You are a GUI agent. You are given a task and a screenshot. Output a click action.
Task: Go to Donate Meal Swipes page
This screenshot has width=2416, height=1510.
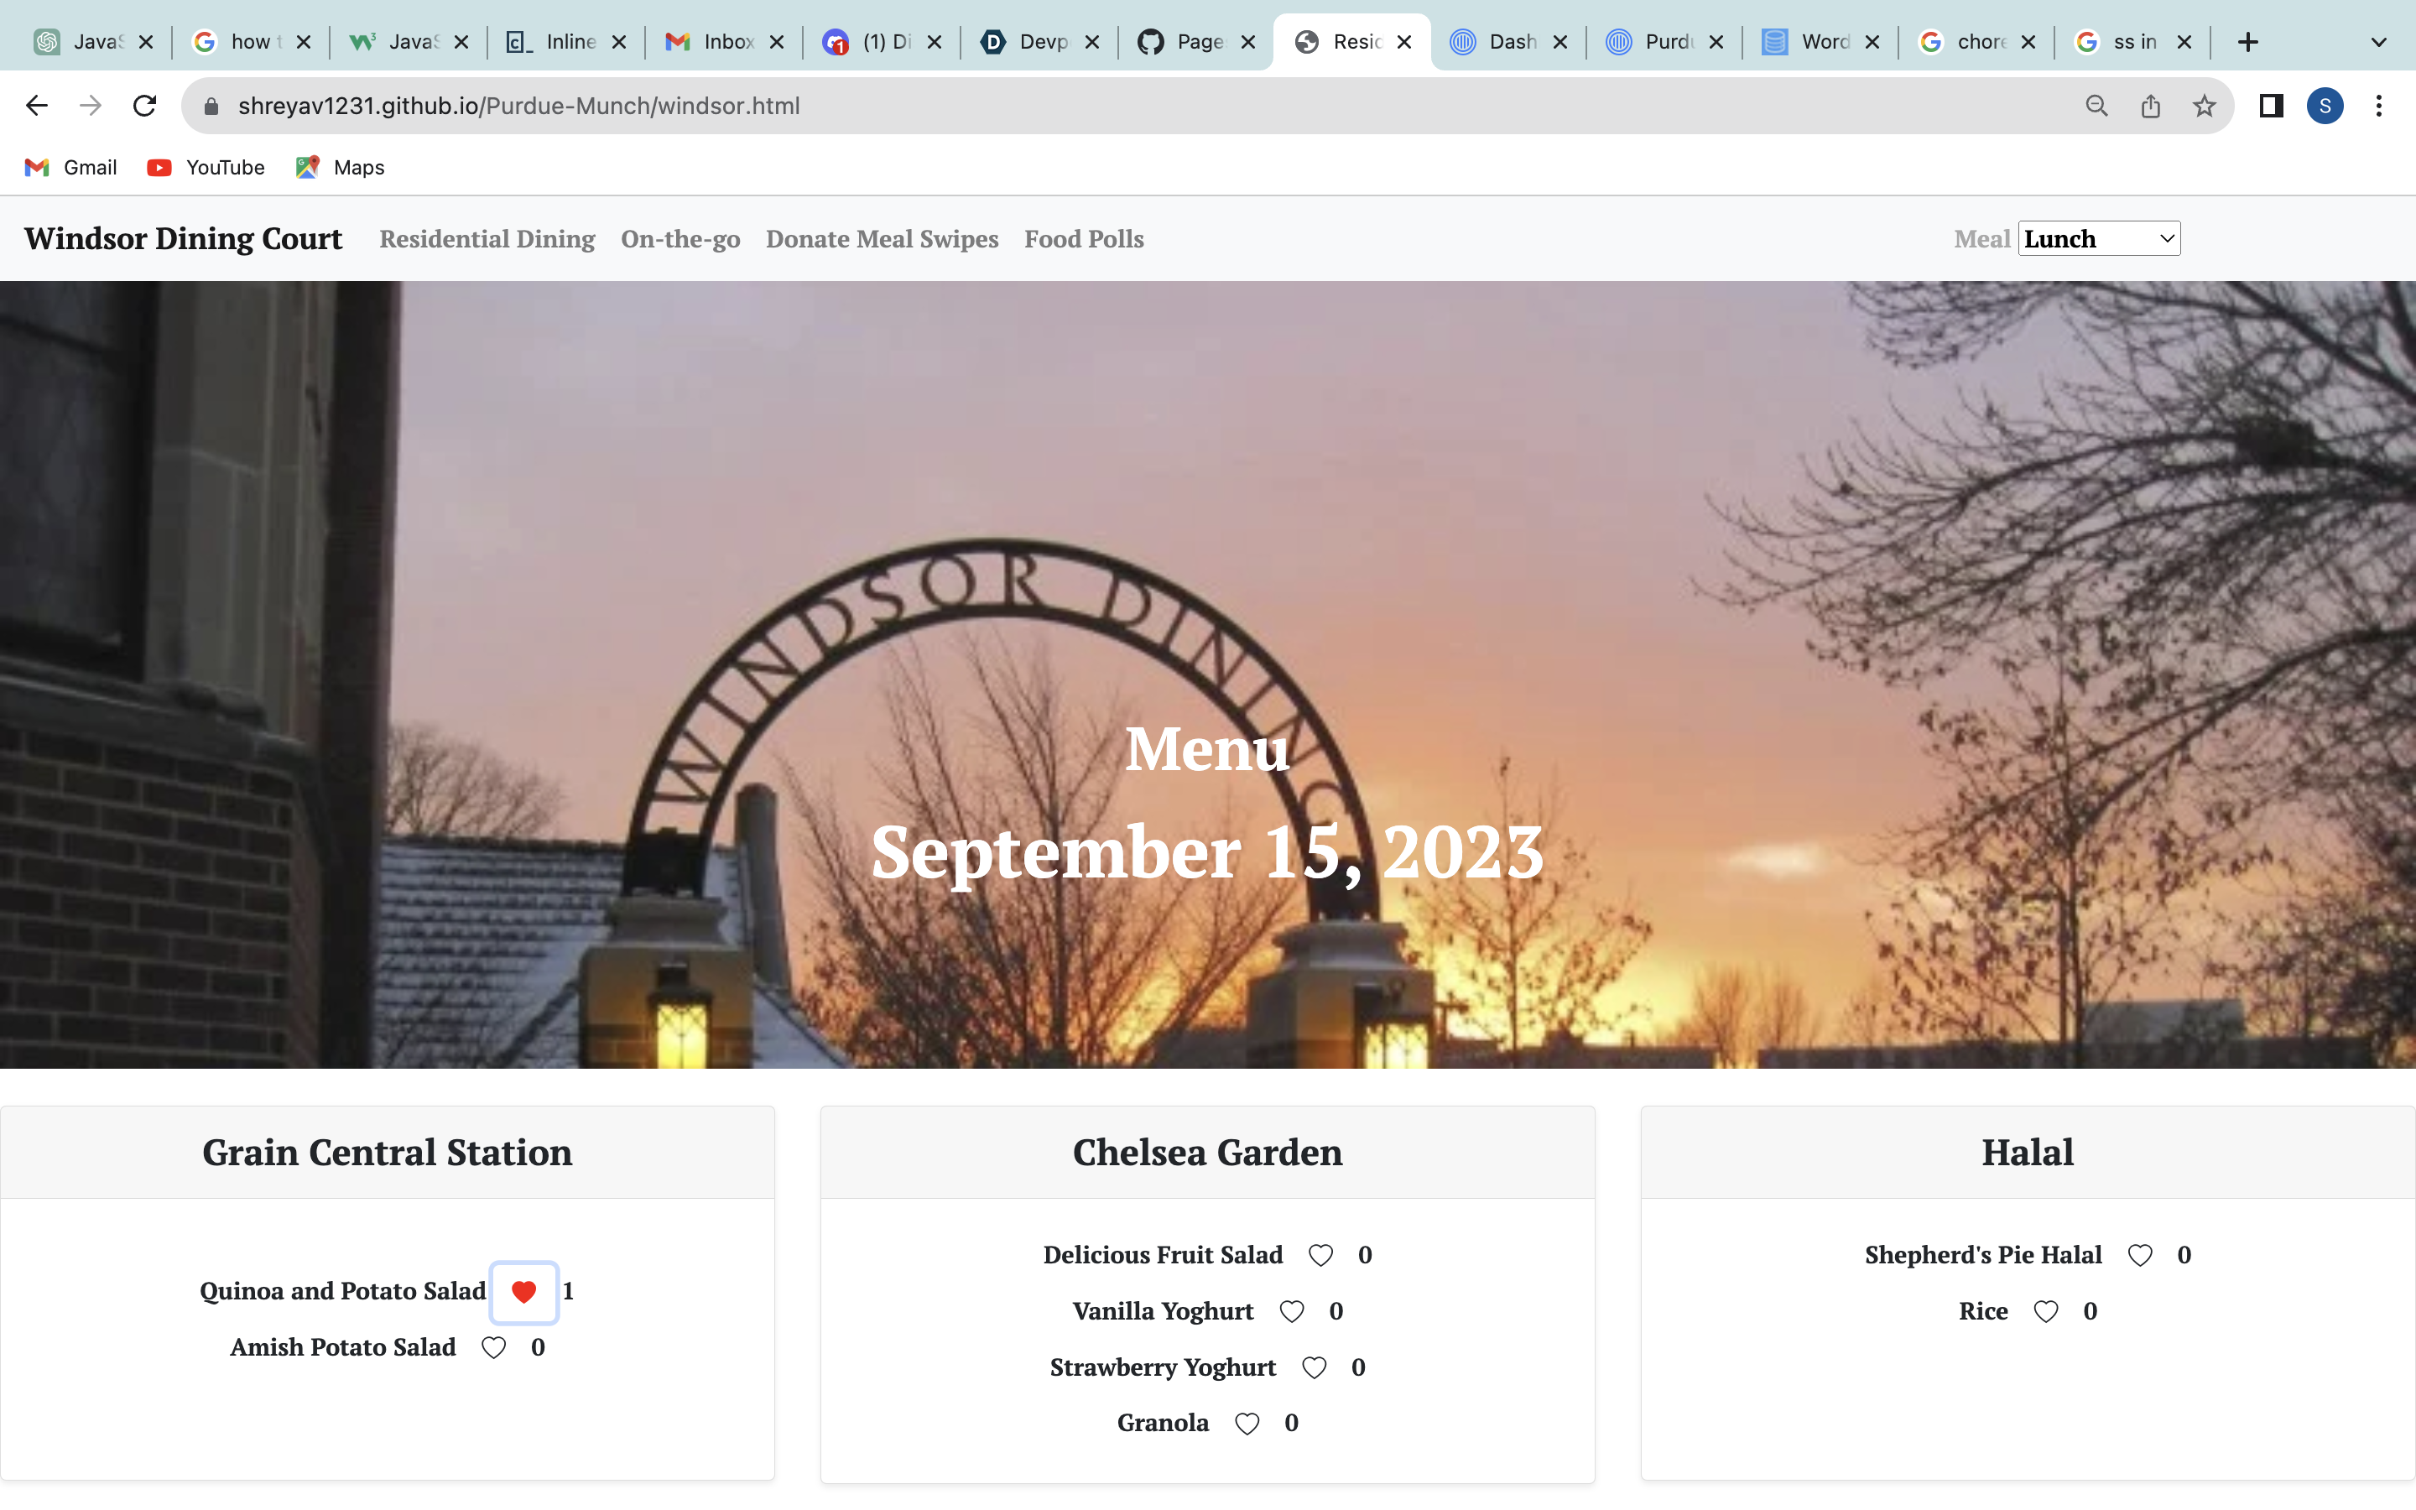(x=882, y=239)
